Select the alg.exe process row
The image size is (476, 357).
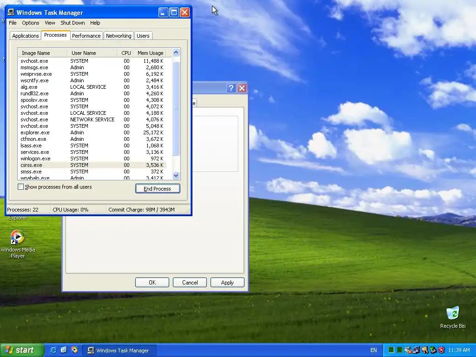[x=93, y=87]
